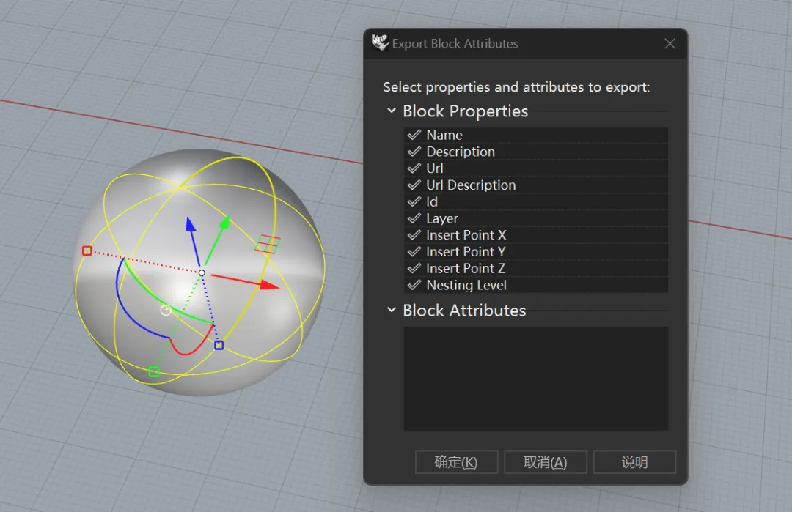Screen dimensions: 792x512
Task: Disable the Insert Point X property
Action: click(x=414, y=235)
